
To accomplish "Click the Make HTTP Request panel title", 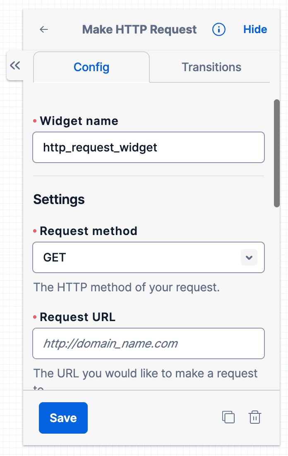I will (139, 29).
